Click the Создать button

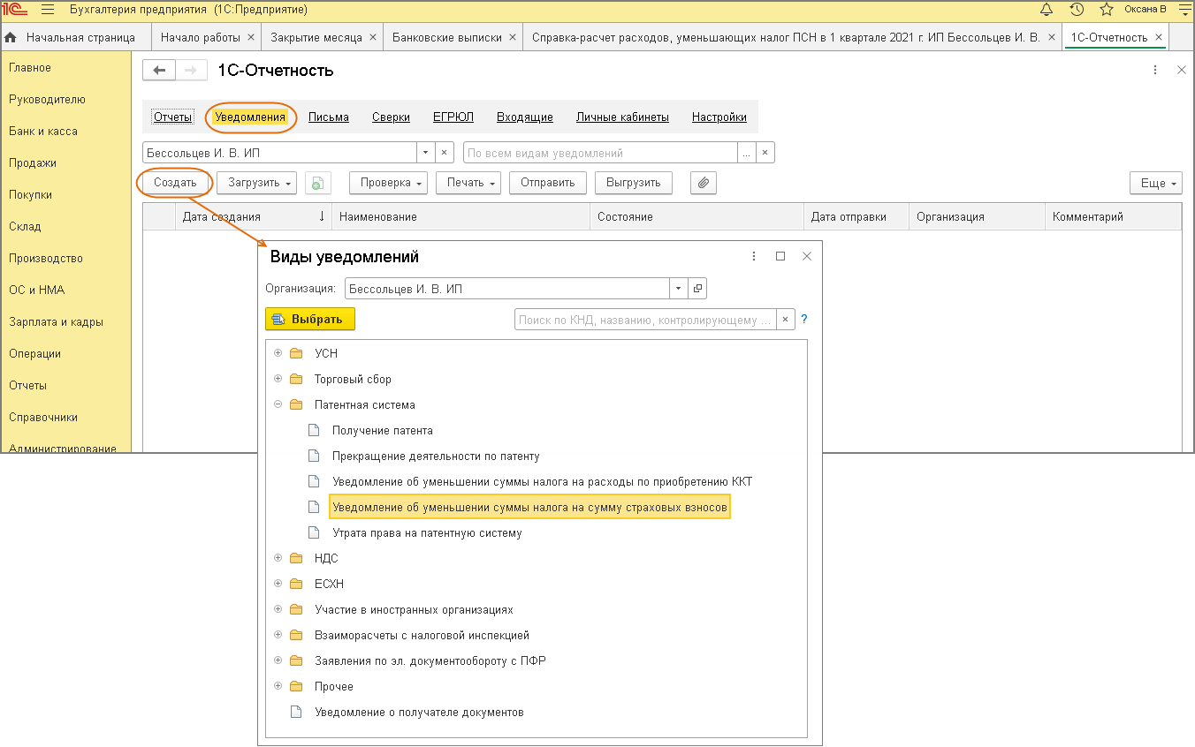175,183
